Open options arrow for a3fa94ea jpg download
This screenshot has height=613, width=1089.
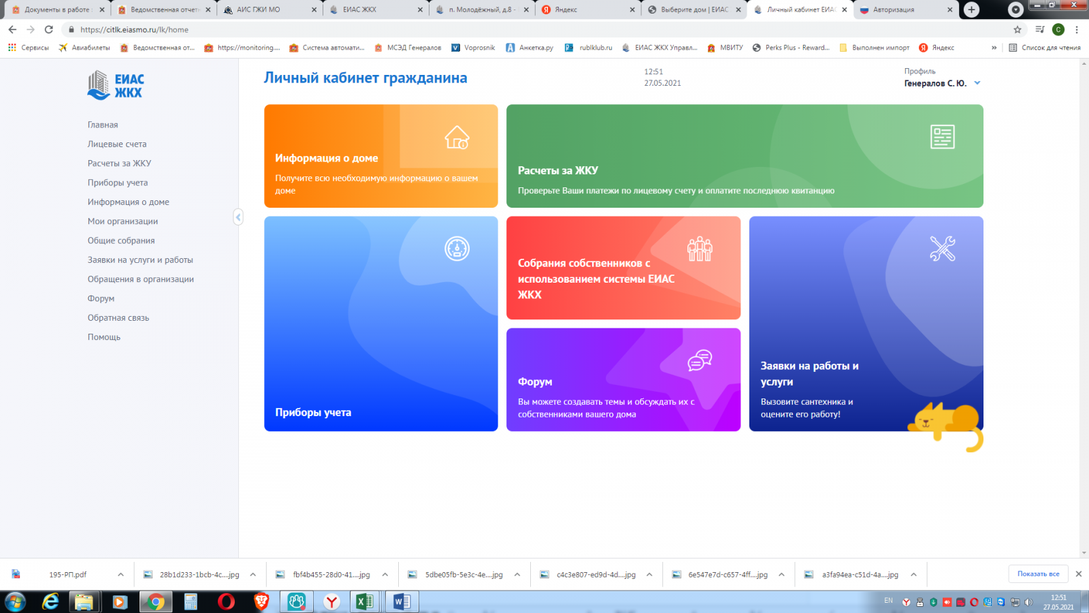[913, 575]
